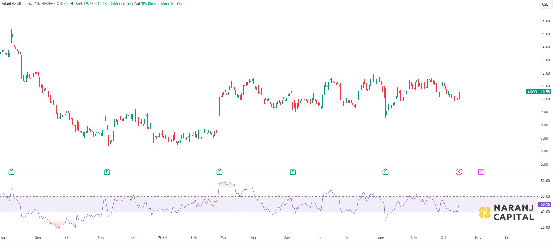Click the earnings marker from early August 2024
The height and width of the screenshot is (241, 553).
pos(385,172)
